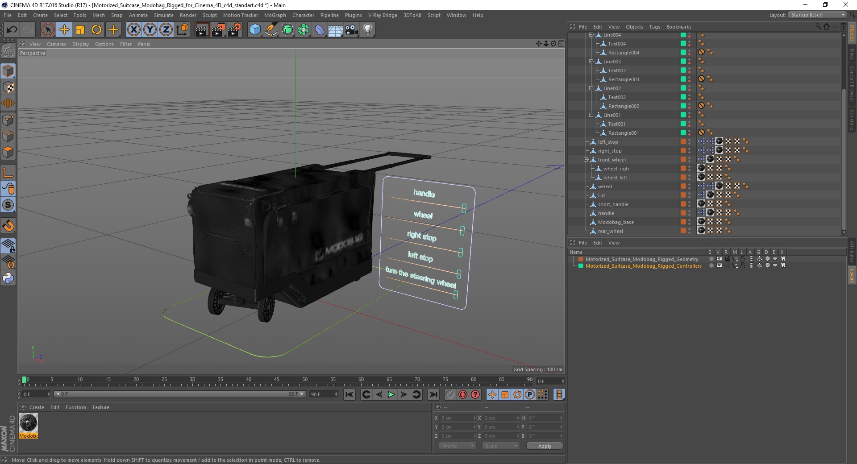Open material manager Texture menu
The width and height of the screenshot is (857, 464).
(100, 407)
